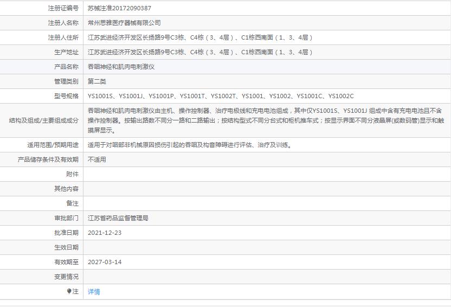Click the empty 附件 attachment cell

267,174
